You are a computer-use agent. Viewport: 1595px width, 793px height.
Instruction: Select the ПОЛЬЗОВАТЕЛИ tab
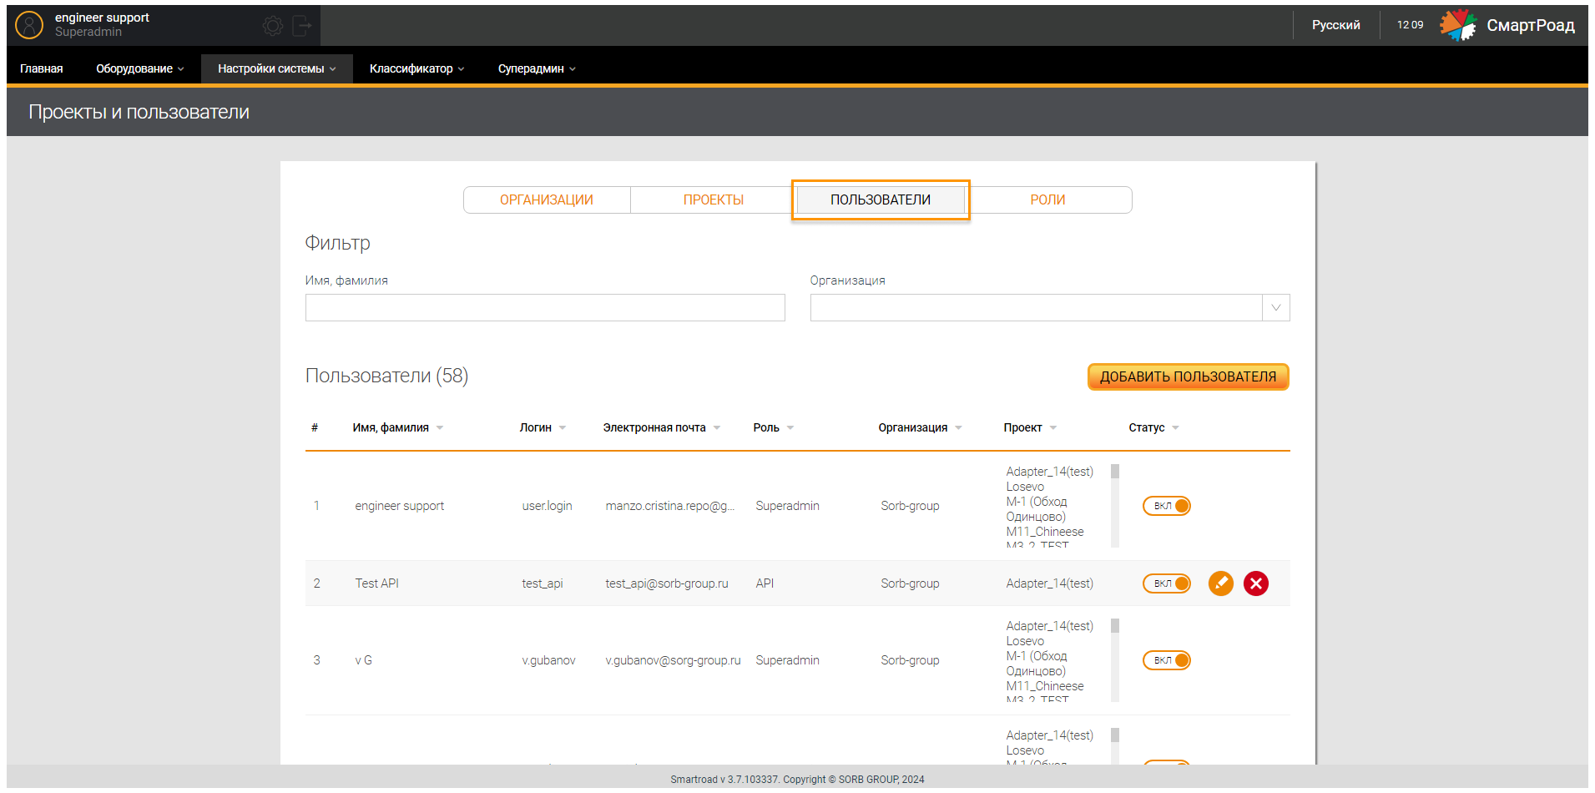881,200
